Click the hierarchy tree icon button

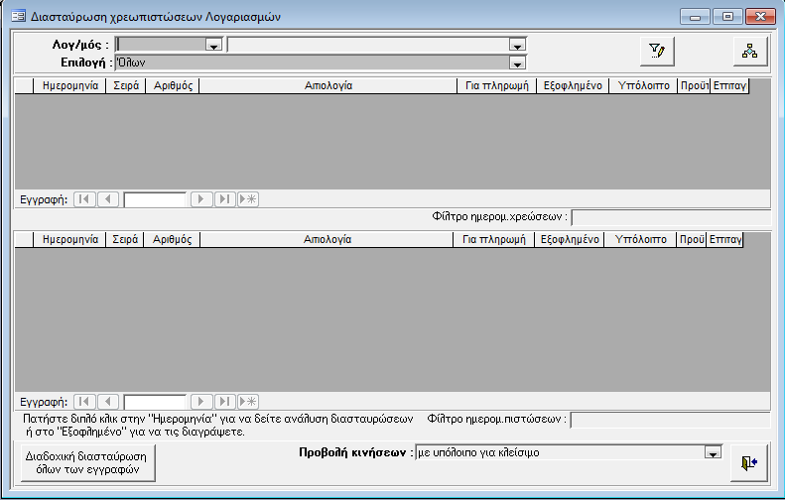[x=749, y=52]
